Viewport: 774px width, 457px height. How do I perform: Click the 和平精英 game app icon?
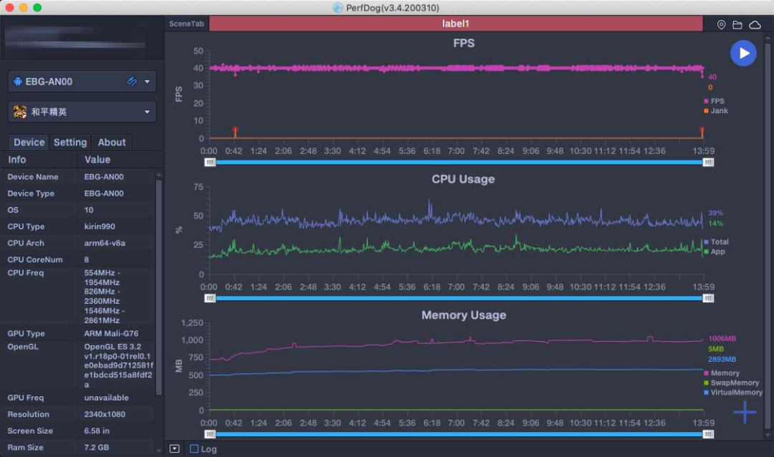(20, 112)
